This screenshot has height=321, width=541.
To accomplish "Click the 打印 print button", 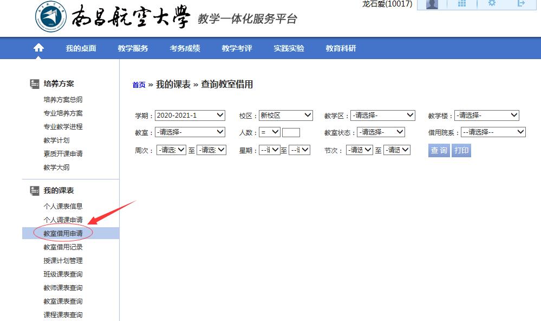I will [x=461, y=150].
